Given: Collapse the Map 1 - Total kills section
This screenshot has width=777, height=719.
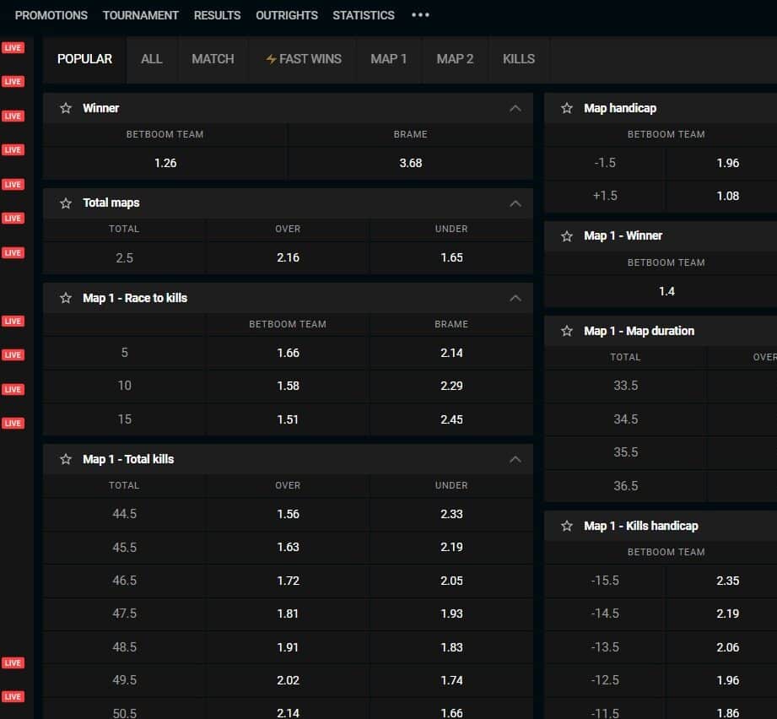Looking at the screenshot, I should click(x=515, y=459).
